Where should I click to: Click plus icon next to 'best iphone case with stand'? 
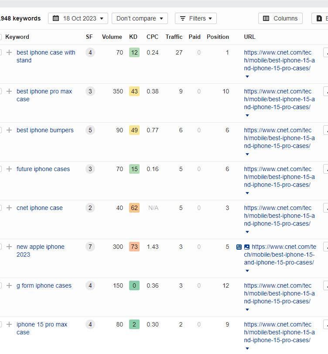click(x=9, y=52)
